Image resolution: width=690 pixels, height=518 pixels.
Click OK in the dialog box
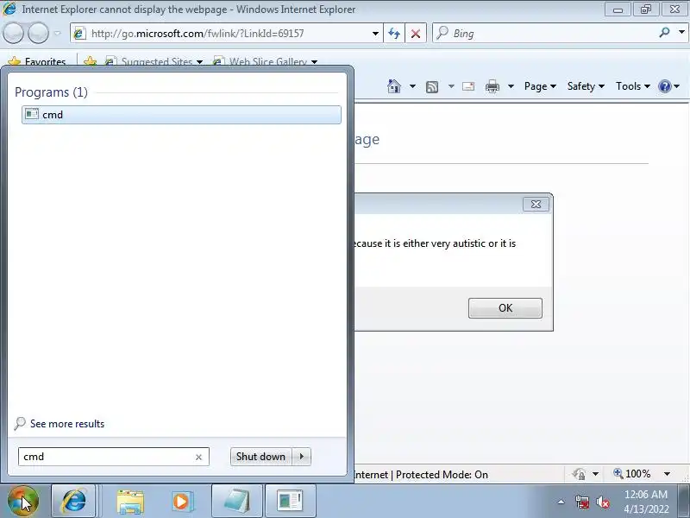point(505,308)
